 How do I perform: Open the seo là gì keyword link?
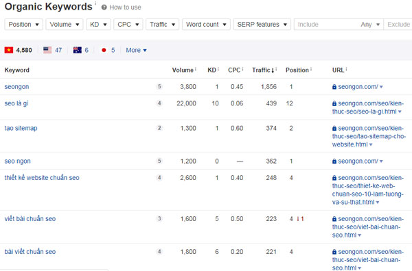[x=16, y=103]
